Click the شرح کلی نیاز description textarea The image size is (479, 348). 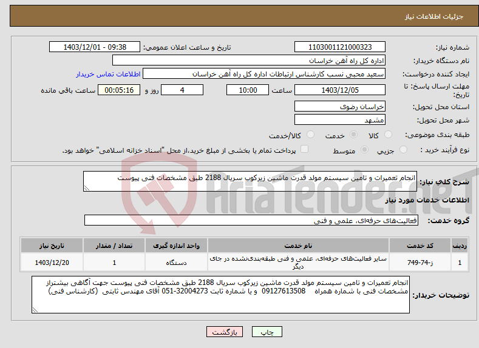(x=250, y=181)
